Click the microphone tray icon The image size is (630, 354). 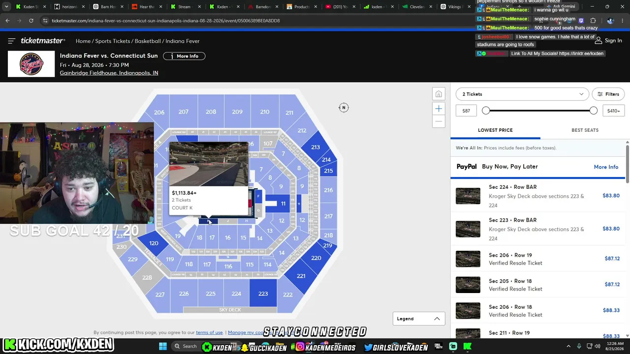pos(579,347)
